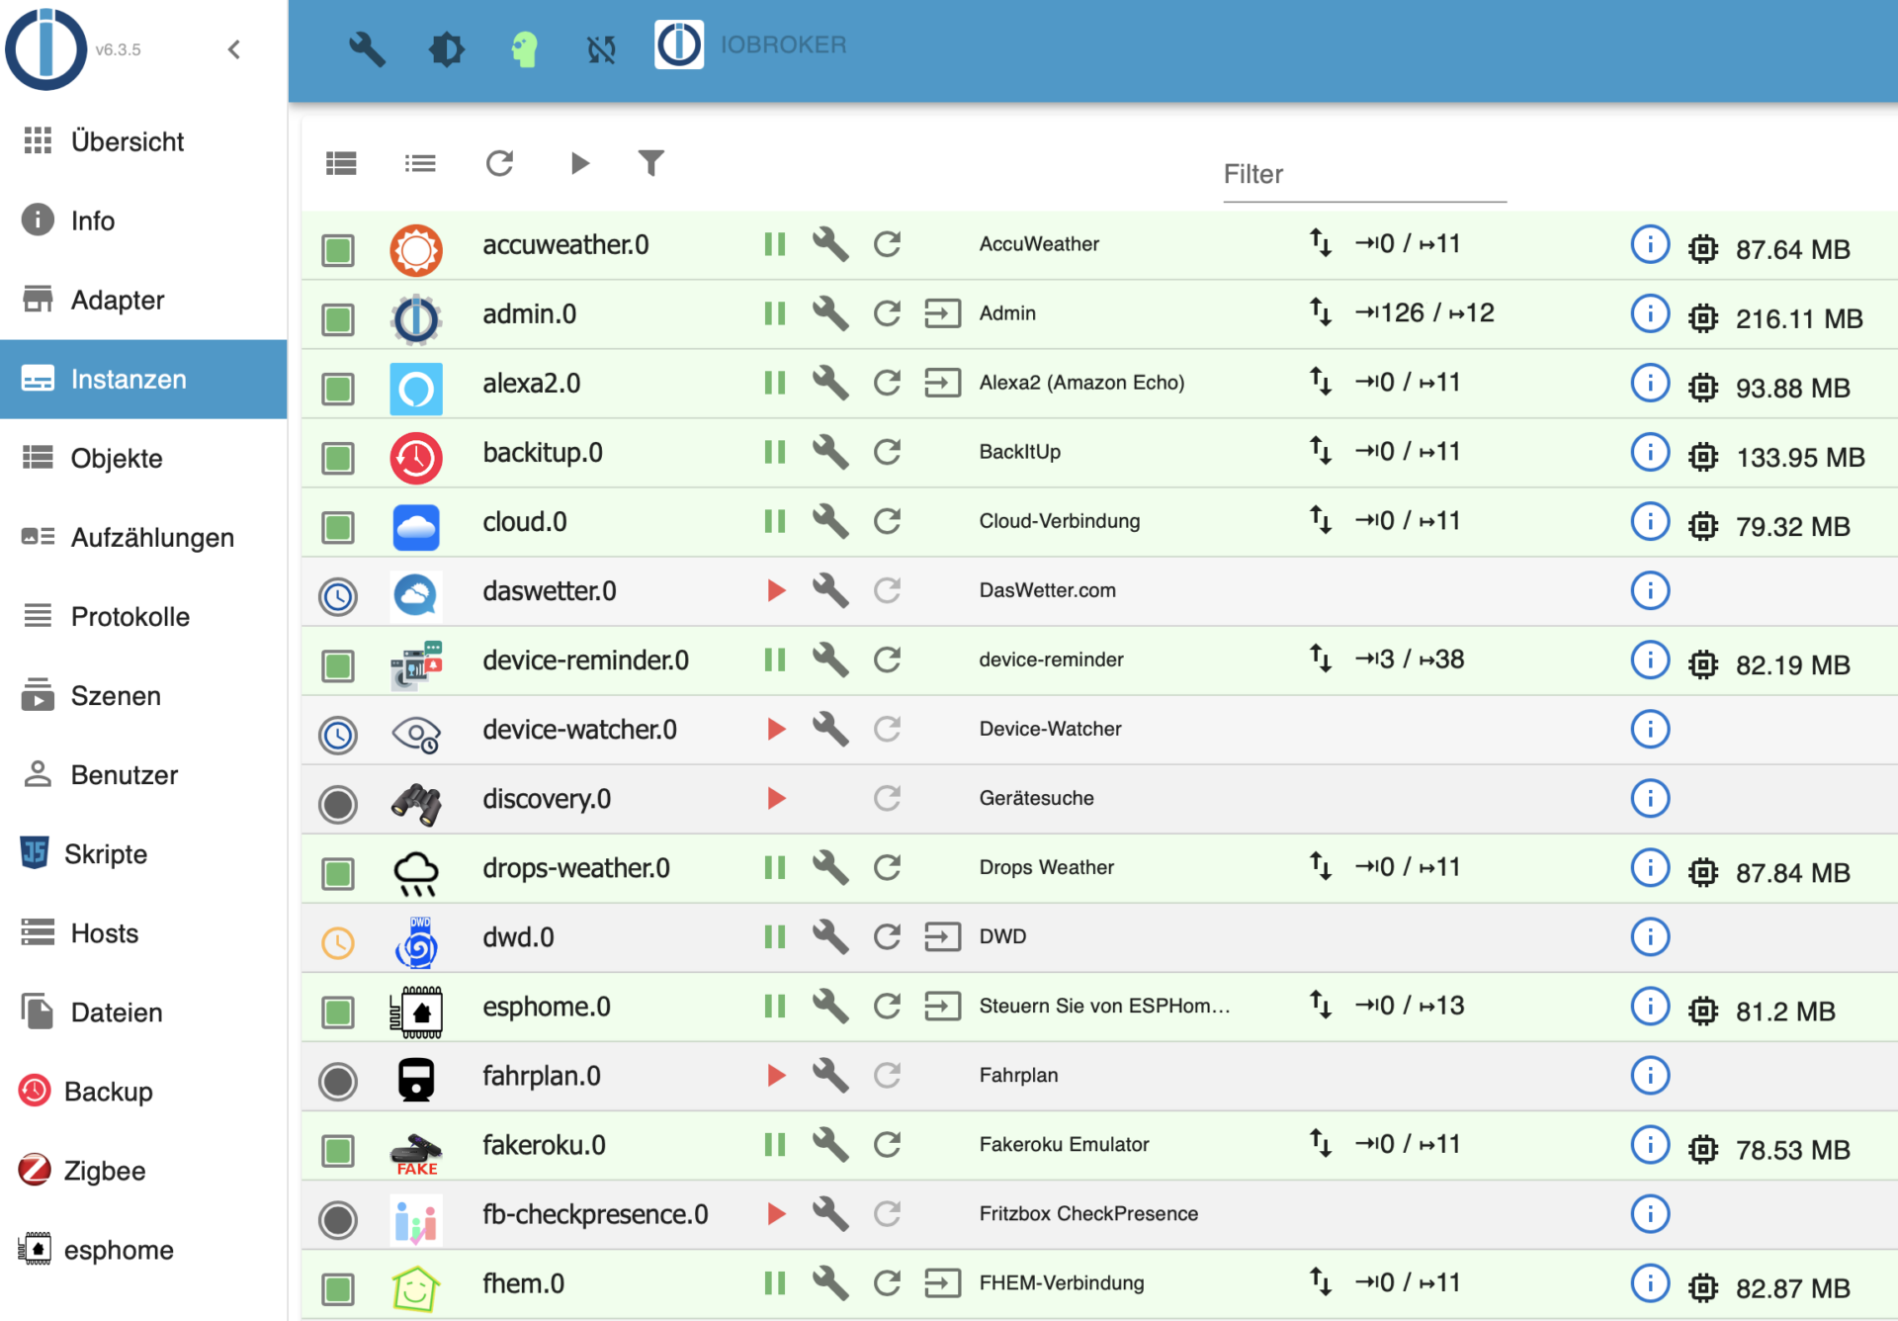Open web link icon for admin.0
This screenshot has width=1898, height=1321.
(x=942, y=313)
